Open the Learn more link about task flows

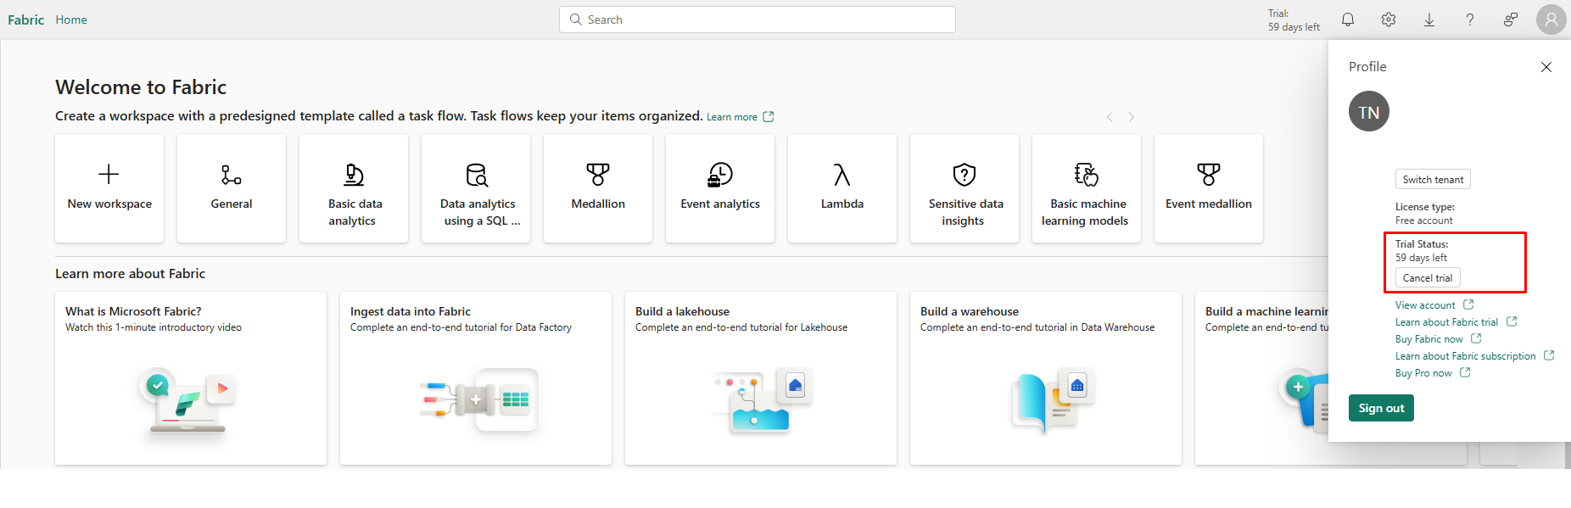pos(740,117)
